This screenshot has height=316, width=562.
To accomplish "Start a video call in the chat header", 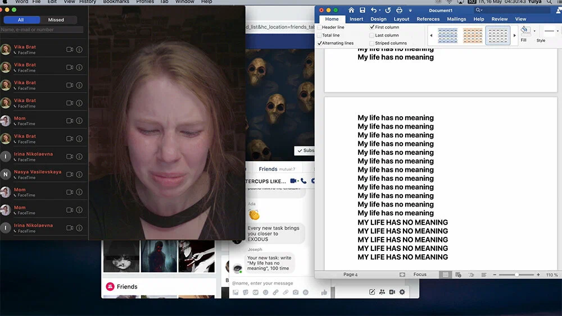I will click(x=293, y=181).
